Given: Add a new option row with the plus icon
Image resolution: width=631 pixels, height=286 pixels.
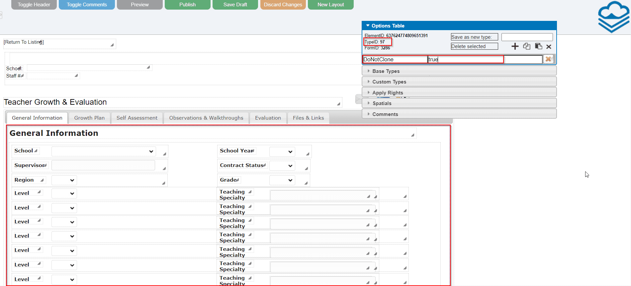Looking at the screenshot, I should pos(515,46).
